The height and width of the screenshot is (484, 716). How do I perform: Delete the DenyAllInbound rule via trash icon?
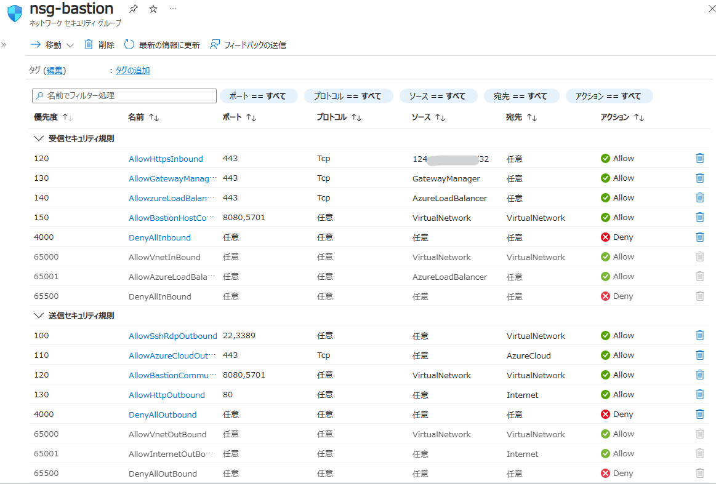[x=699, y=237]
